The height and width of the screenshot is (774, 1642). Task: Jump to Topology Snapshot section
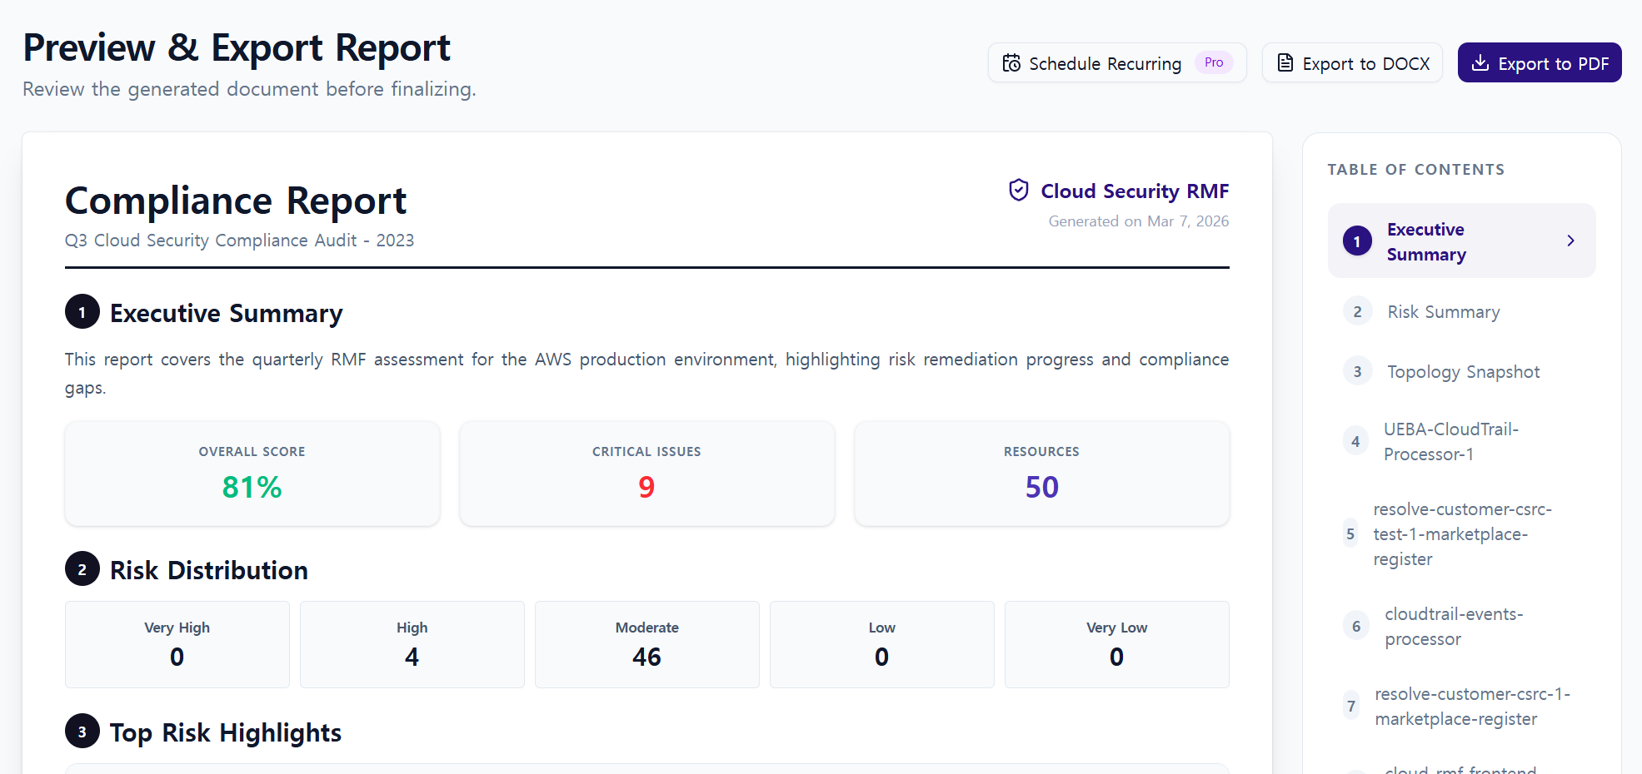1462,372
